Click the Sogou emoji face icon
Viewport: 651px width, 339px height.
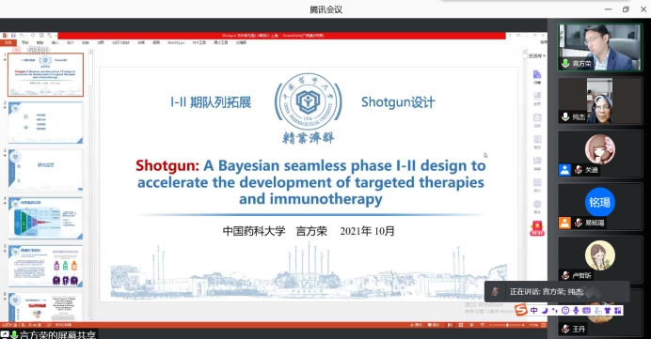tap(565, 310)
